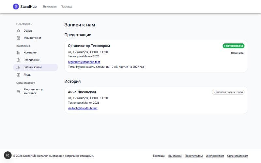261x163 pixels.
Task: Click the Записи к нам page heading
Action: (x=80, y=25)
